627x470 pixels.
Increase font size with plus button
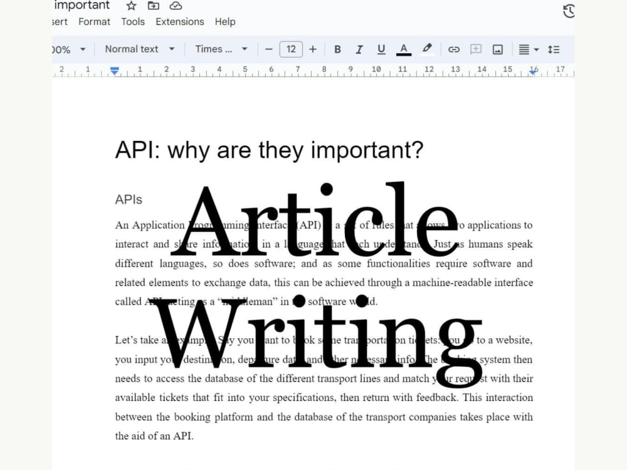[x=313, y=50]
